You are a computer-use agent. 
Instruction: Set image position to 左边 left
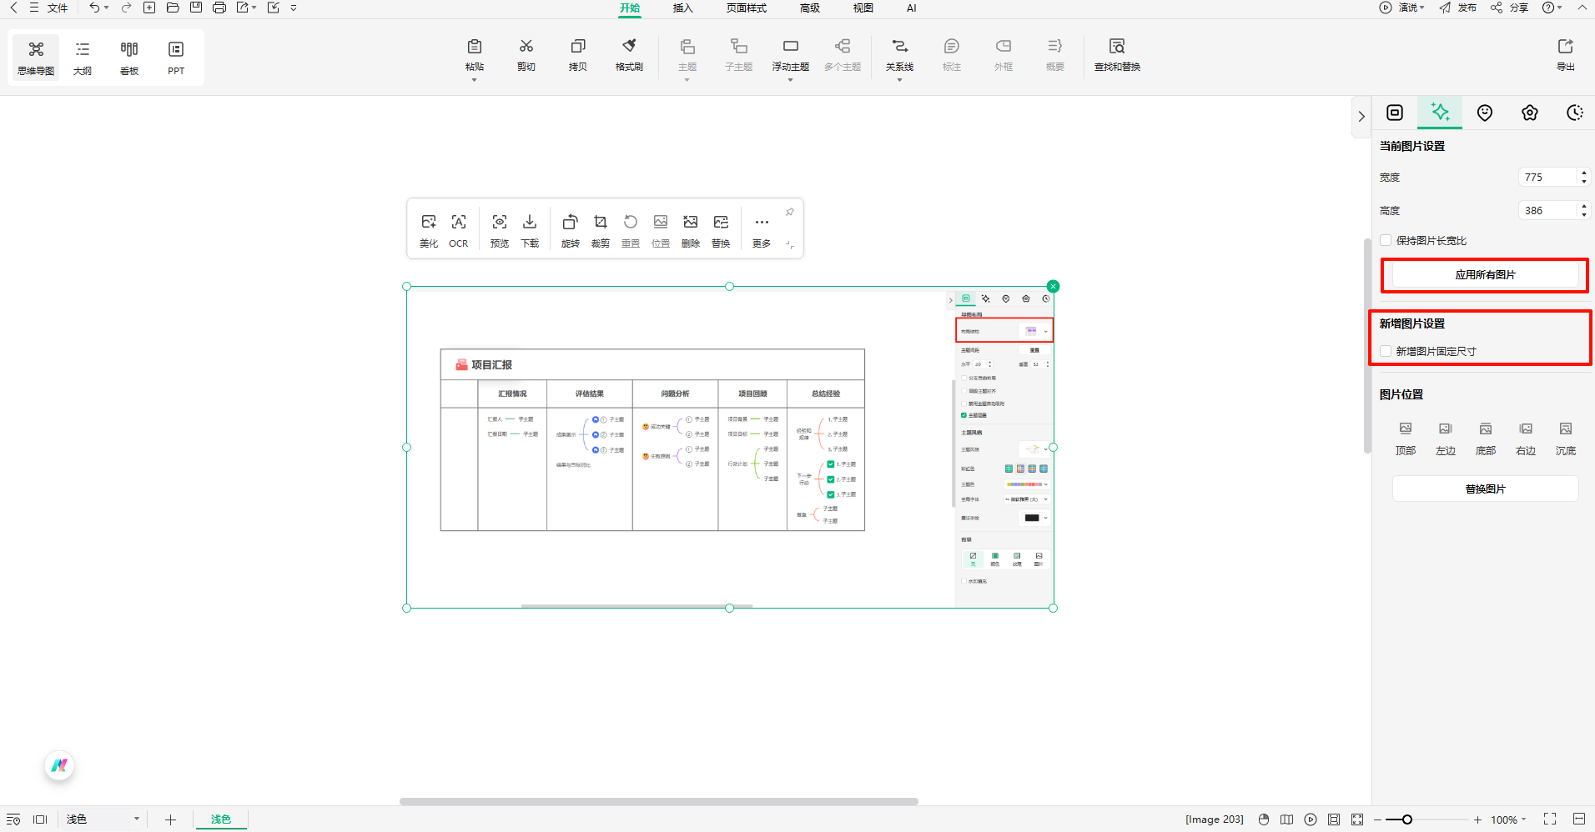tap(1446, 439)
